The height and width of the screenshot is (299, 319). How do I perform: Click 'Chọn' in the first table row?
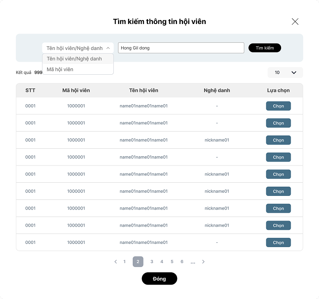pos(278,106)
